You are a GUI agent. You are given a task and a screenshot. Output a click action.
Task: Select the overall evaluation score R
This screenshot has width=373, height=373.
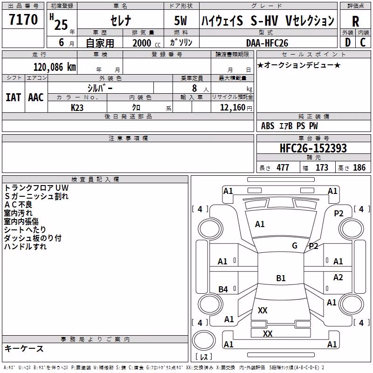pyautogui.click(x=355, y=21)
